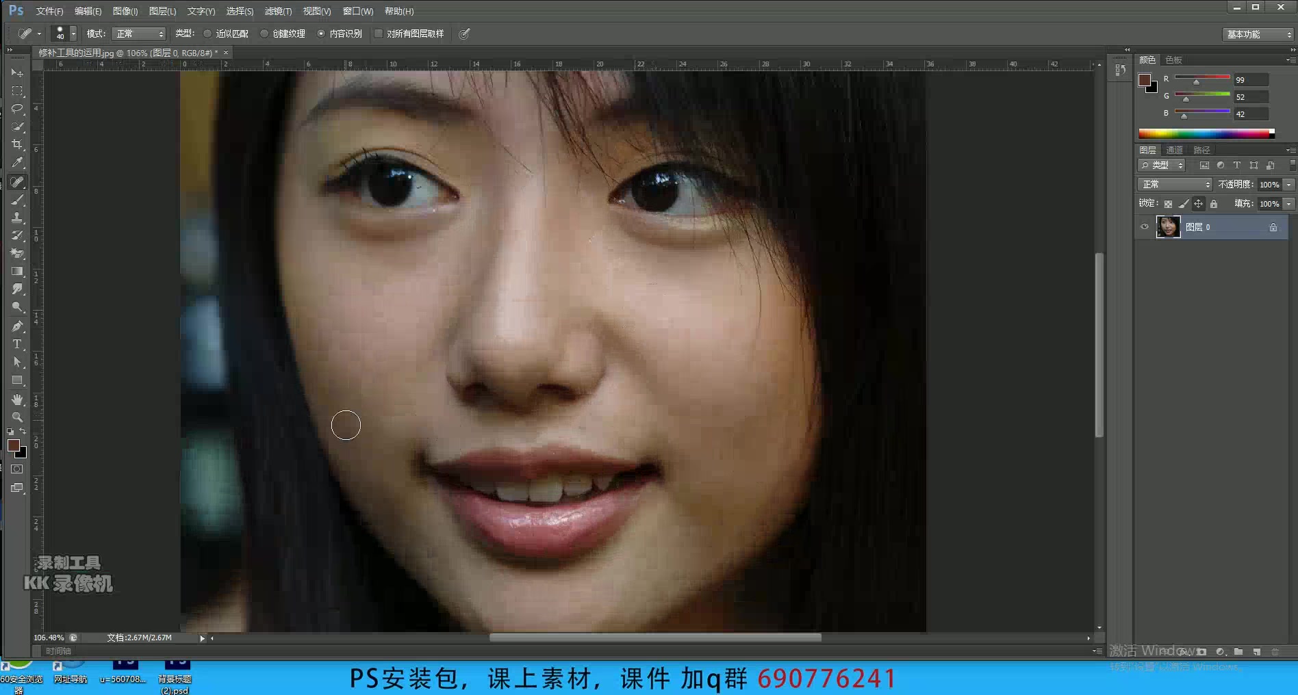This screenshot has width=1298, height=695.
Task: Switch to the 色板 tab
Action: [x=1173, y=60]
